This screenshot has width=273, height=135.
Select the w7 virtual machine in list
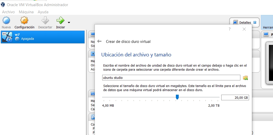click(x=43, y=37)
